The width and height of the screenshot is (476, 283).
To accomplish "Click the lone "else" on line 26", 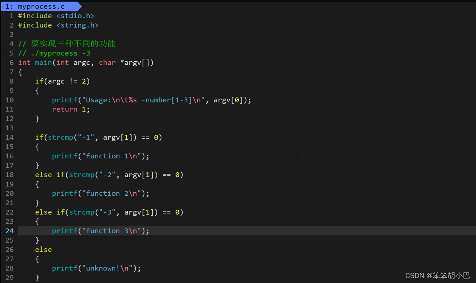I will 43,250.
